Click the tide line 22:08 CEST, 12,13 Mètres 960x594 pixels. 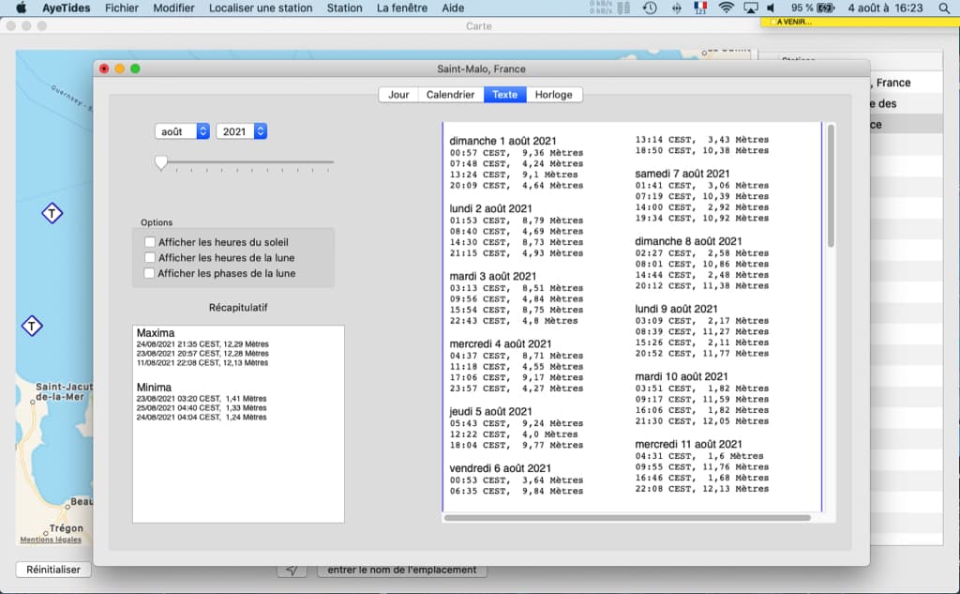click(x=702, y=489)
